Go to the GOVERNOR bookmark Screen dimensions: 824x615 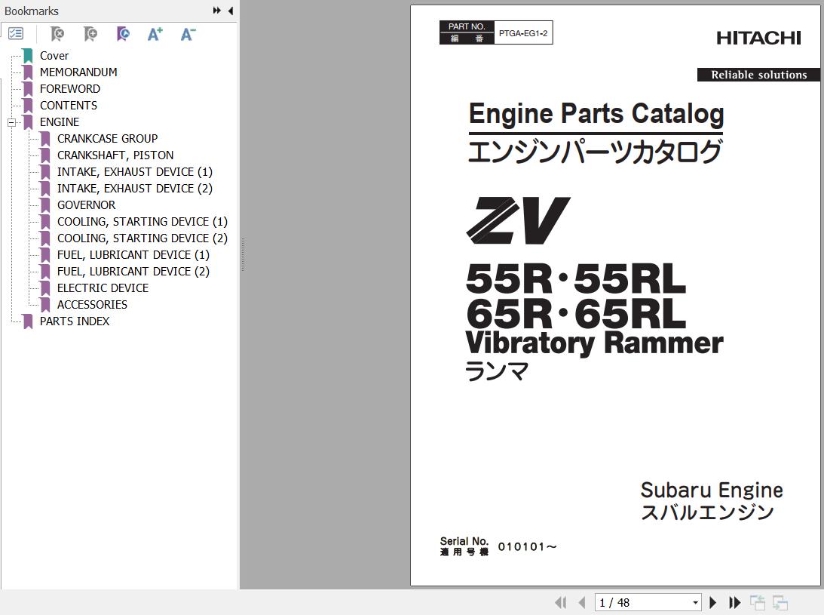86,205
